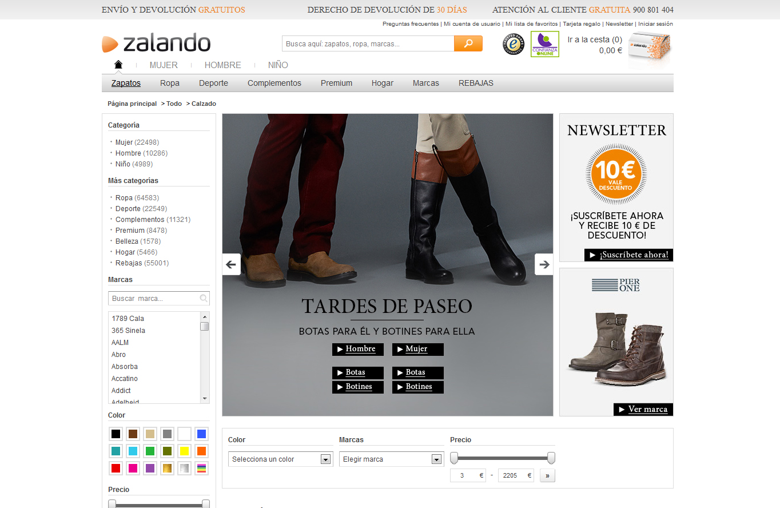Show previous banner with left arrow
This screenshot has height=508, width=780.
231,264
